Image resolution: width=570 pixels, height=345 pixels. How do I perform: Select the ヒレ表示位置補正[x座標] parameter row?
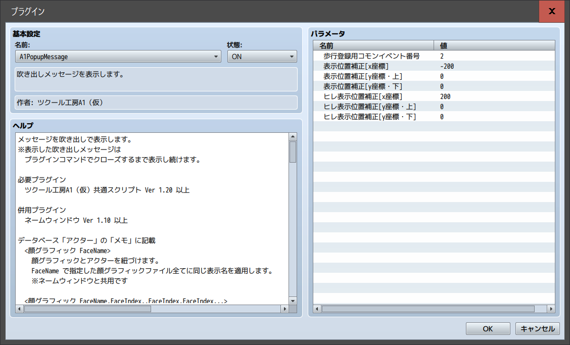(x=434, y=96)
